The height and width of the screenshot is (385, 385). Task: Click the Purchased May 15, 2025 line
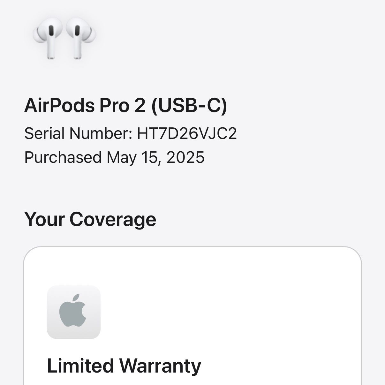coord(114,157)
